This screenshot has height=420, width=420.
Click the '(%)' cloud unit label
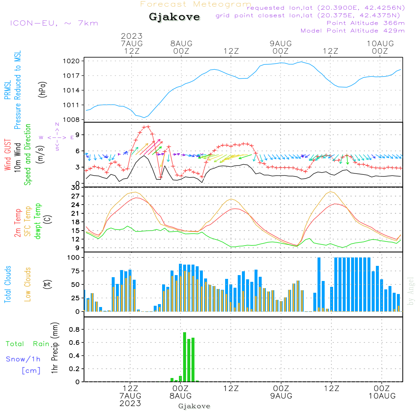(47, 284)
